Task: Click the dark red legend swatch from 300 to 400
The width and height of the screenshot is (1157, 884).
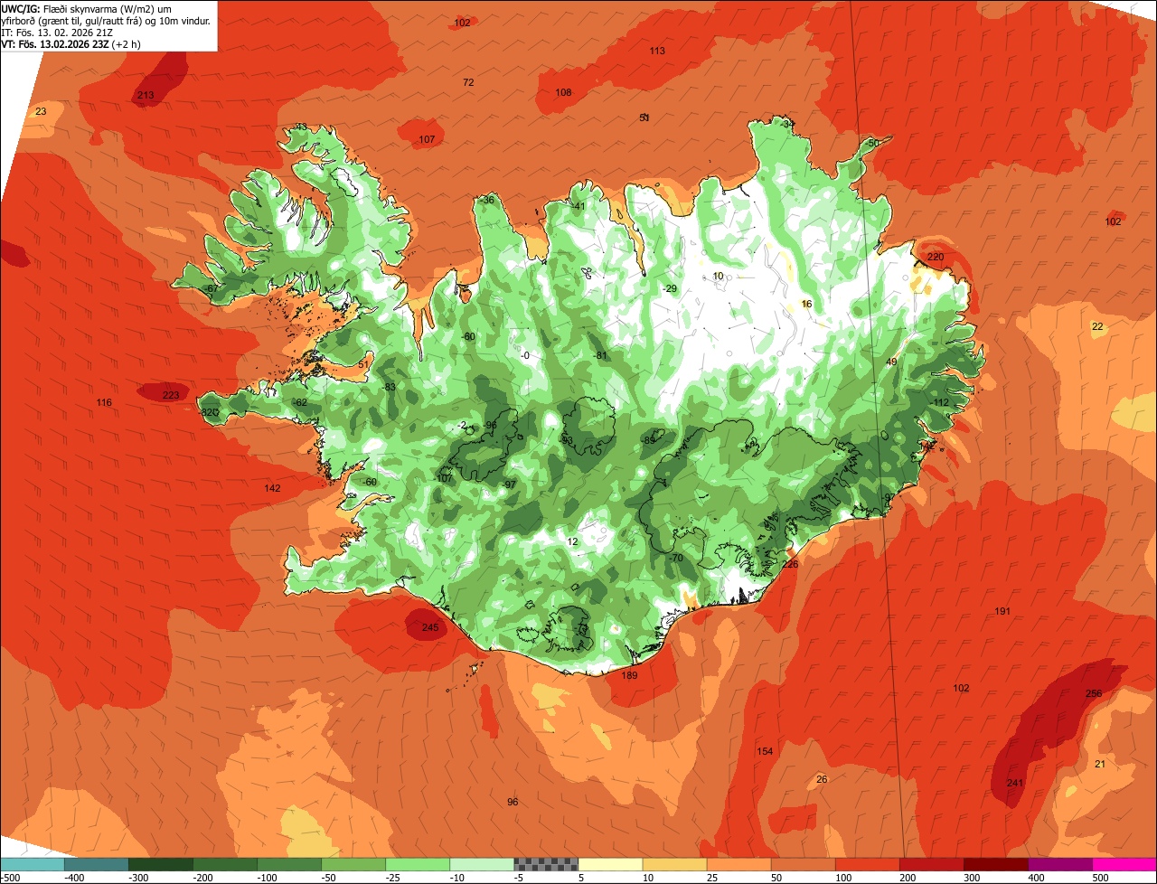Action: [995, 864]
